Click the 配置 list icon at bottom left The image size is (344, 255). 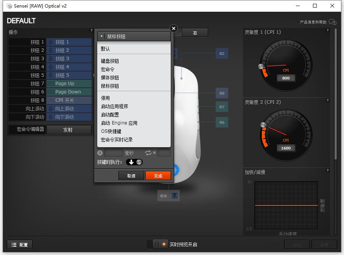[14, 244]
